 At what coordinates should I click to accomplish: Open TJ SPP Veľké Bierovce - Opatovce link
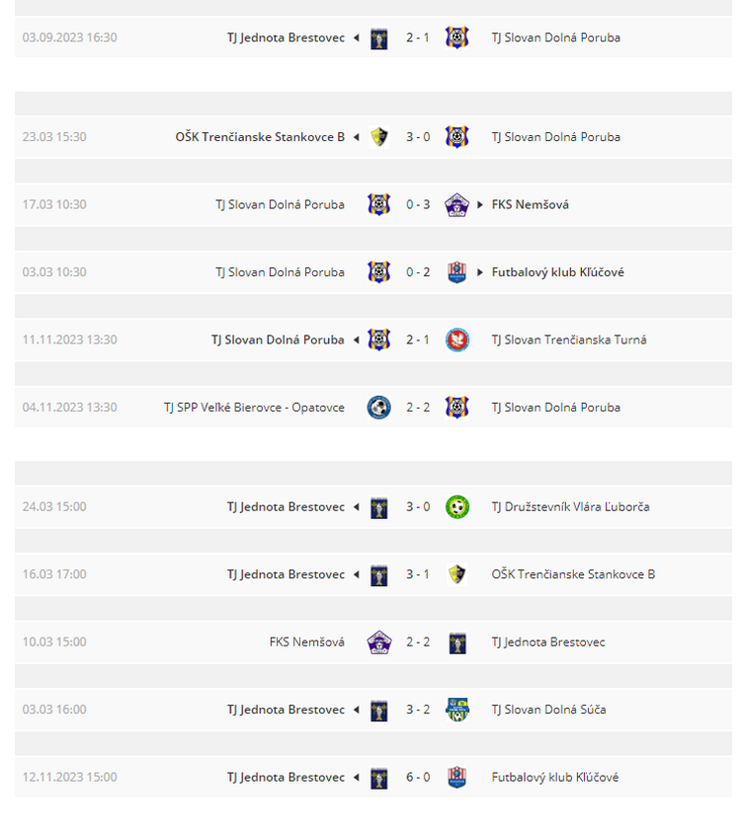254,408
